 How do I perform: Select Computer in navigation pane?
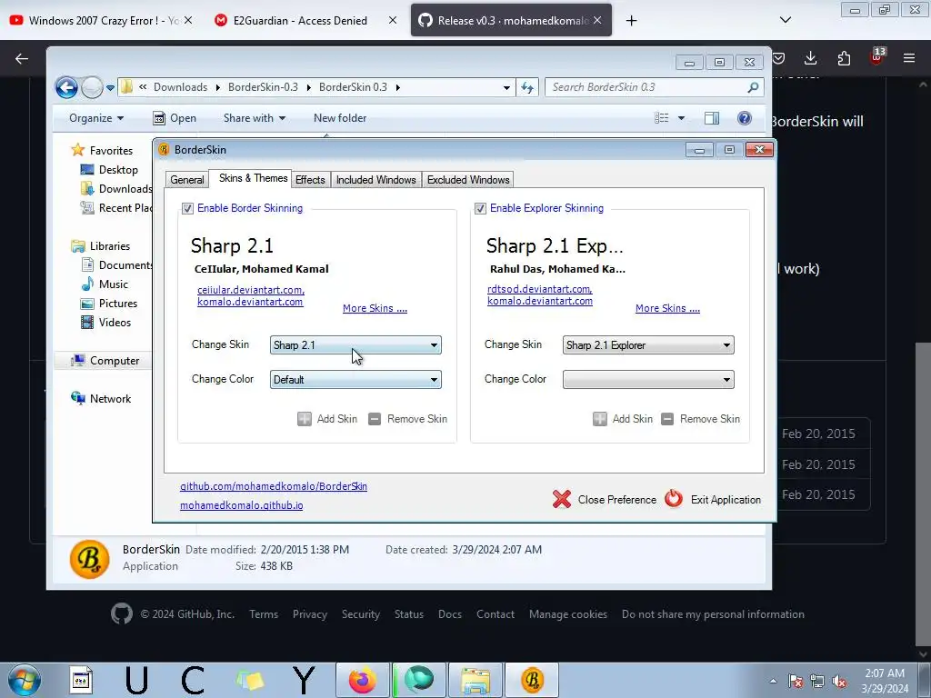(x=105, y=361)
